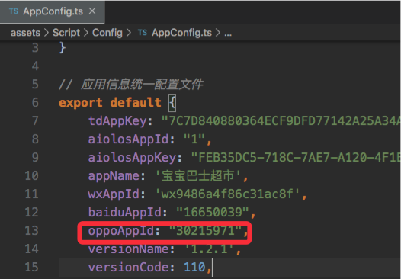Screen dimensions: 401x279
Task: Expand the chevron after Config breadcrumb
Action: point(129,33)
